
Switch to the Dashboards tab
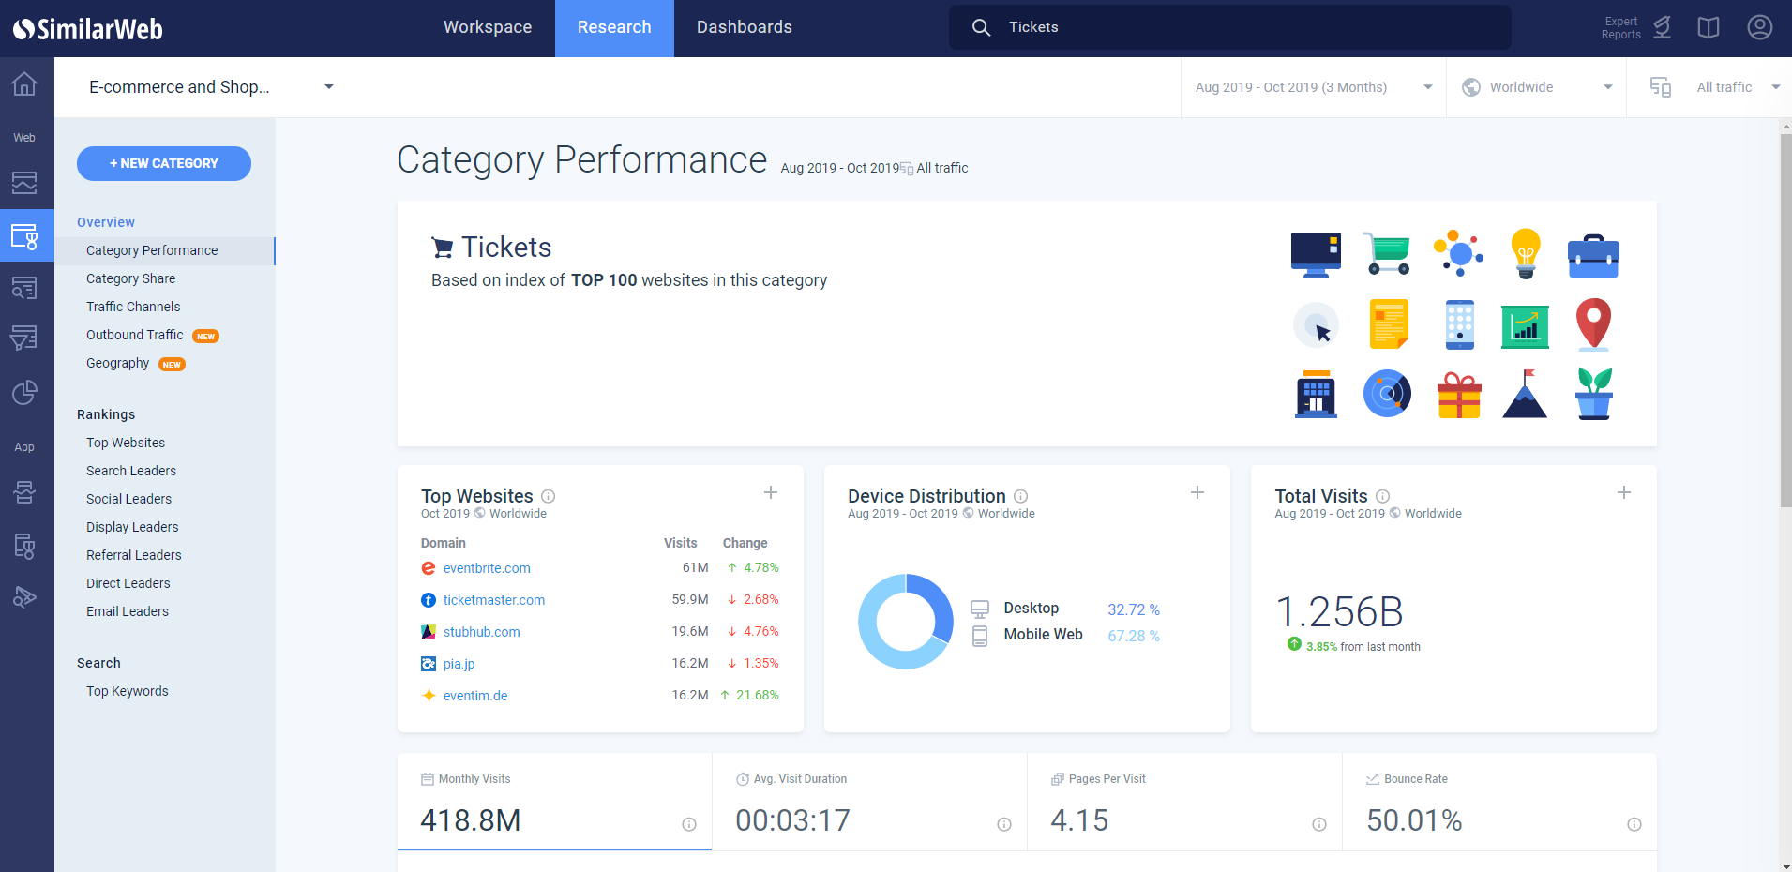click(745, 28)
